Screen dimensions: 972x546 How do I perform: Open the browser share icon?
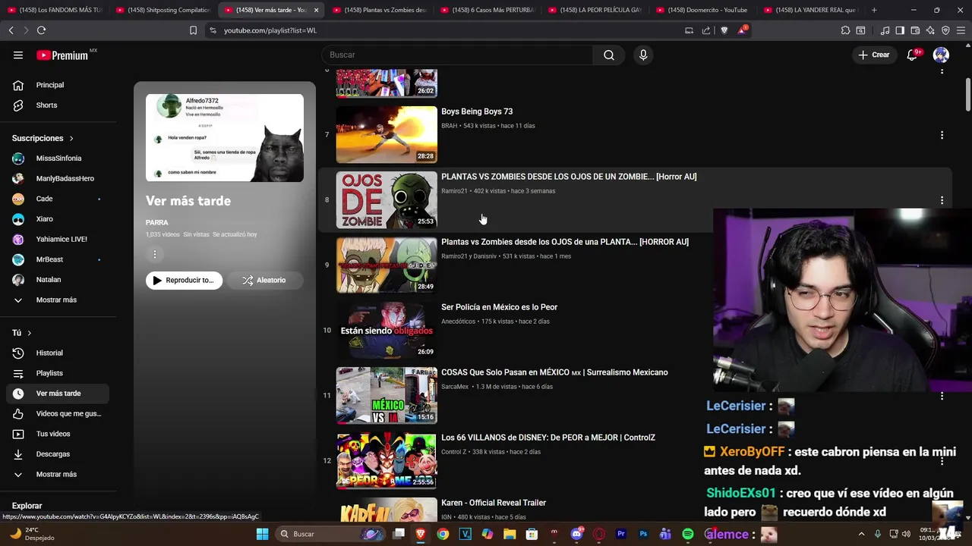[706, 30]
